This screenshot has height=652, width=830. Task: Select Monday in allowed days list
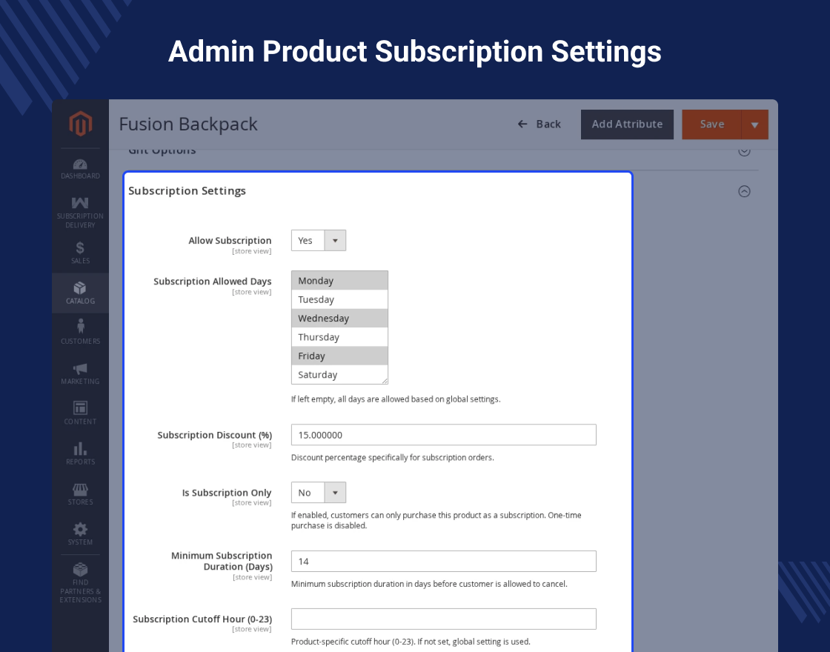pyautogui.click(x=339, y=281)
